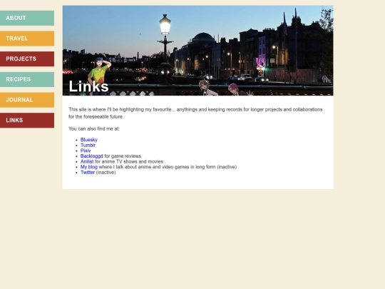Open the Journal page
Viewport: 385px width, 289px height.
point(27,100)
